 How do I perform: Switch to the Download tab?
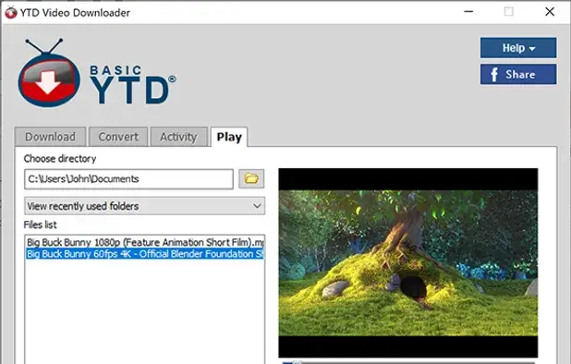[x=50, y=137]
